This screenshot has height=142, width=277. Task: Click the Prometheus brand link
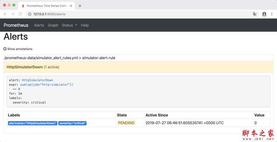(x=16, y=25)
